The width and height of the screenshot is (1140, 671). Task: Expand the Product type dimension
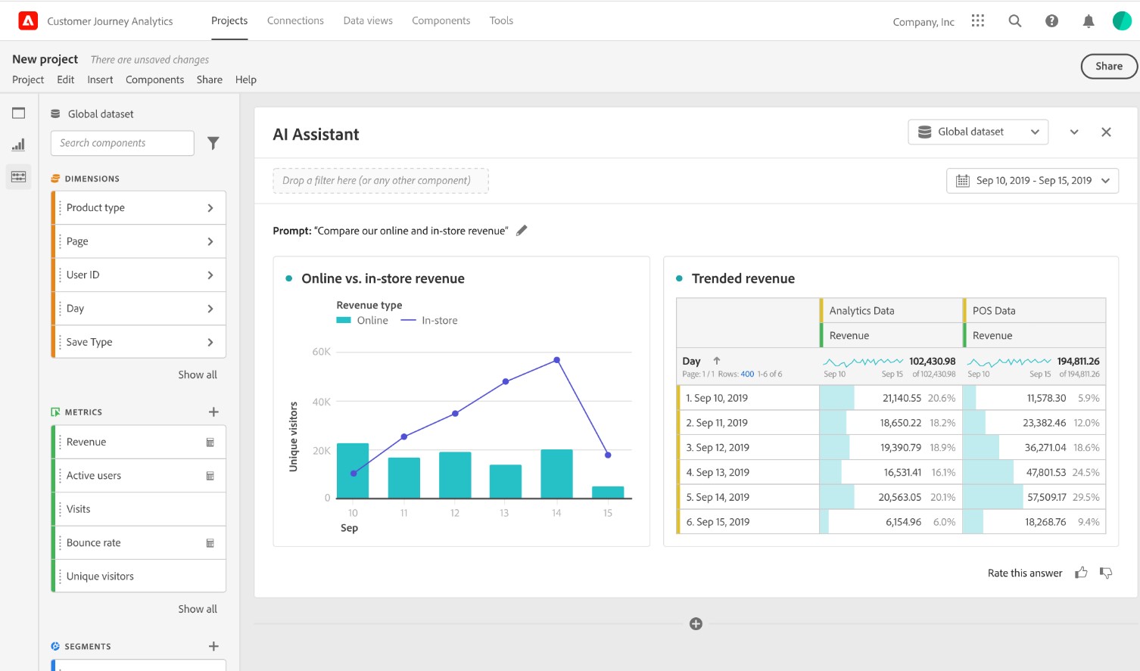[x=210, y=208]
